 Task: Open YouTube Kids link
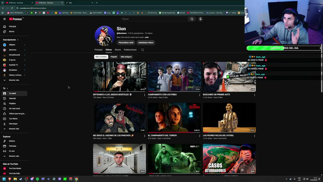pos(14,173)
